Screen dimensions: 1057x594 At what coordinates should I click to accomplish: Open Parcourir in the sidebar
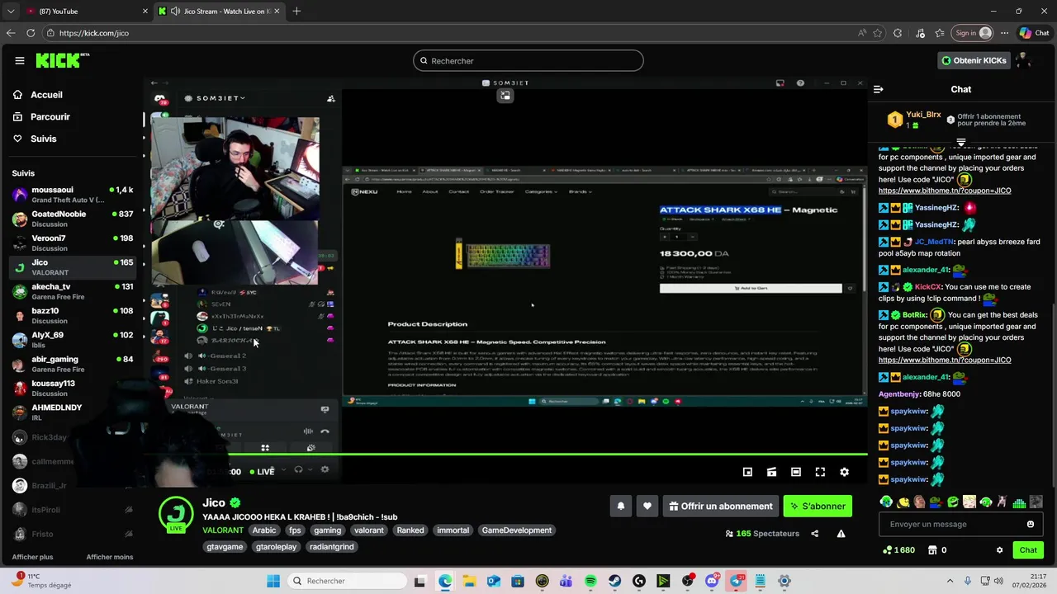tap(42, 117)
